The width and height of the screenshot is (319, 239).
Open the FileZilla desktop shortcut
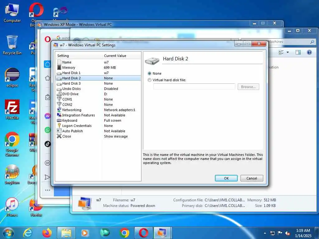(12, 109)
